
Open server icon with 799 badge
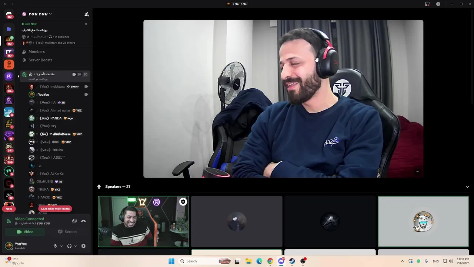[x=9, y=159]
